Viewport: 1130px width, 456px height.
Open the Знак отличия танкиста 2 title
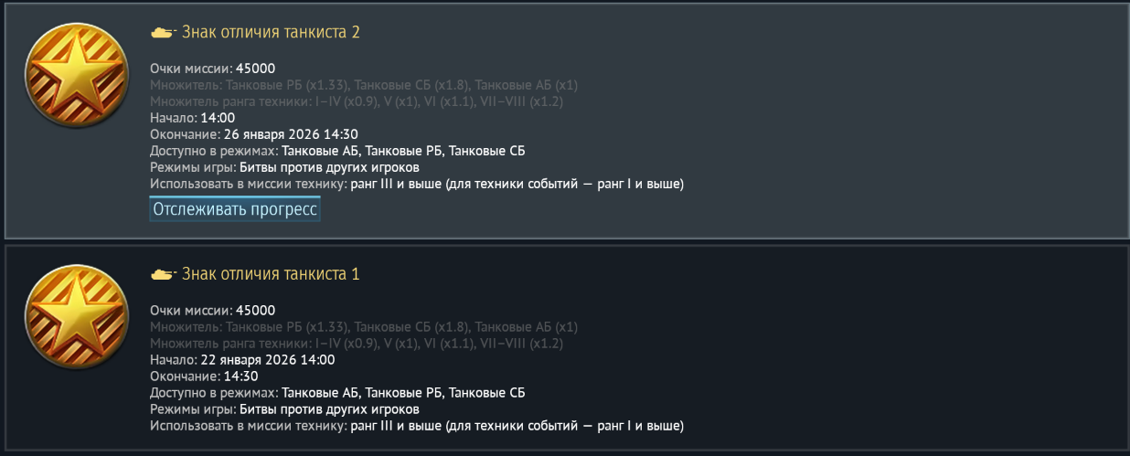click(271, 33)
